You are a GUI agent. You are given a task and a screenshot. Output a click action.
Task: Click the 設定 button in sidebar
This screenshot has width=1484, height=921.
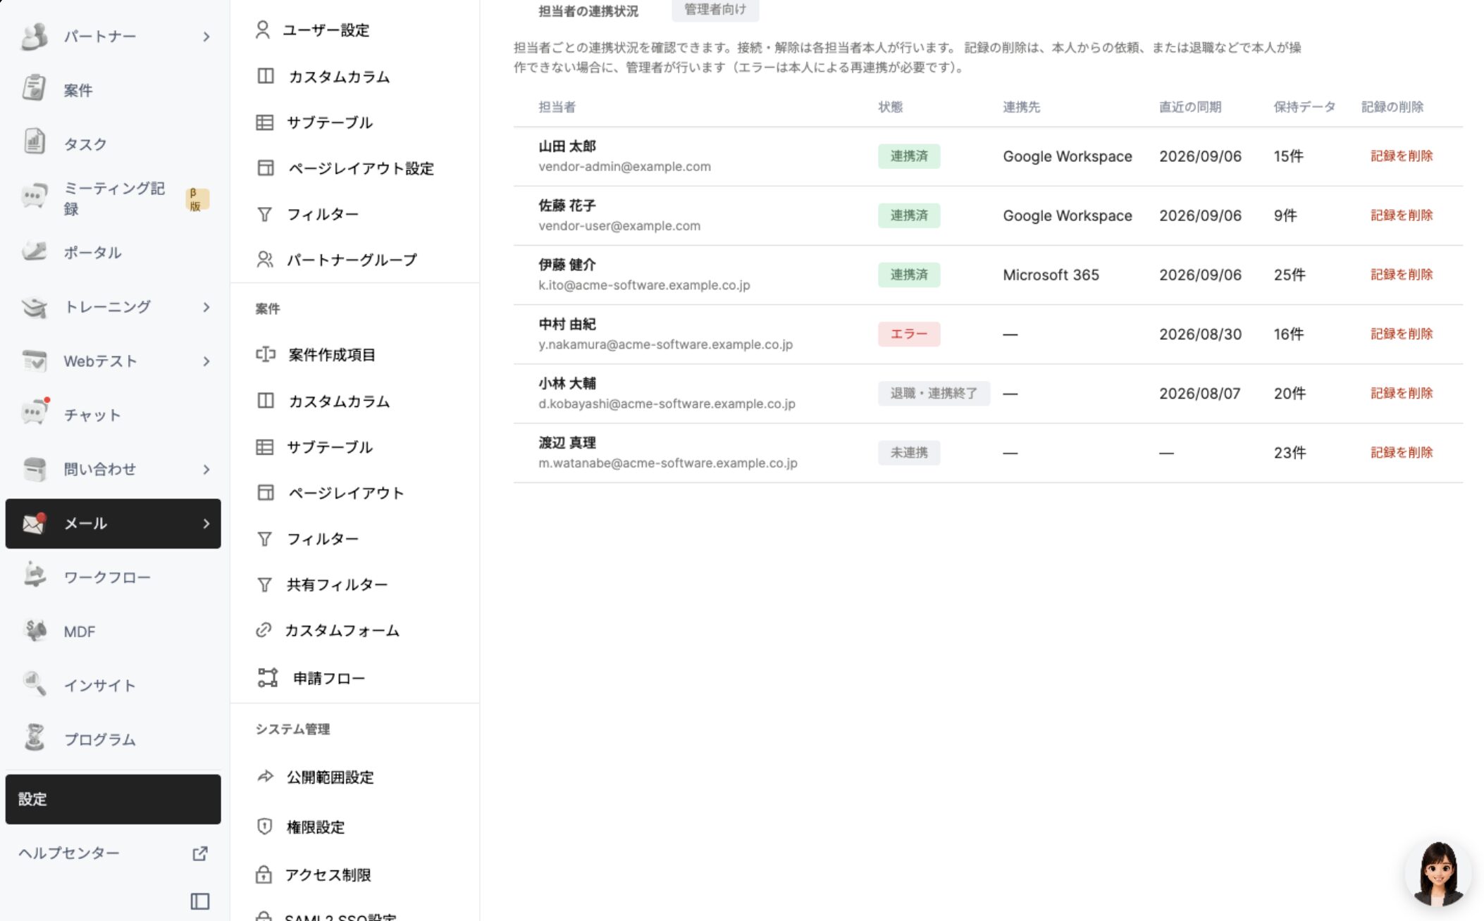(113, 798)
